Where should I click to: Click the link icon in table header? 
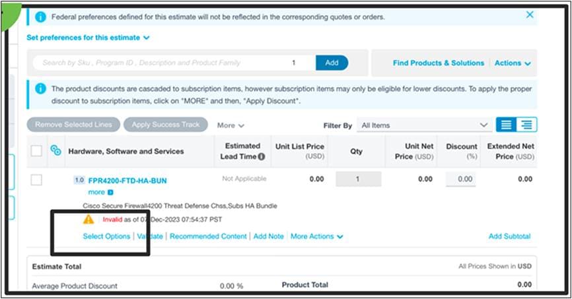(56, 151)
